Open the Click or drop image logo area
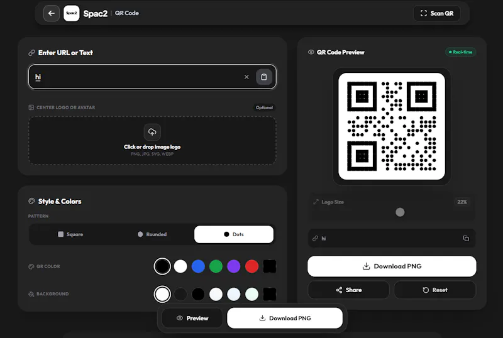Viewport: 503px width, 338px height. click(152, 141)
